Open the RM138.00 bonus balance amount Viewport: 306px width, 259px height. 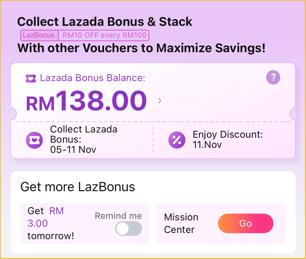(86, 101)
